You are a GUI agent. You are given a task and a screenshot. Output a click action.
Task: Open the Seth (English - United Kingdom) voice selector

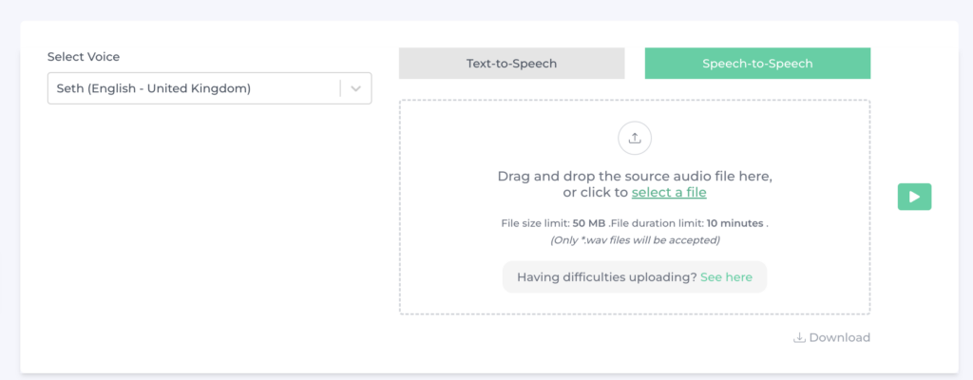point(209,88)
